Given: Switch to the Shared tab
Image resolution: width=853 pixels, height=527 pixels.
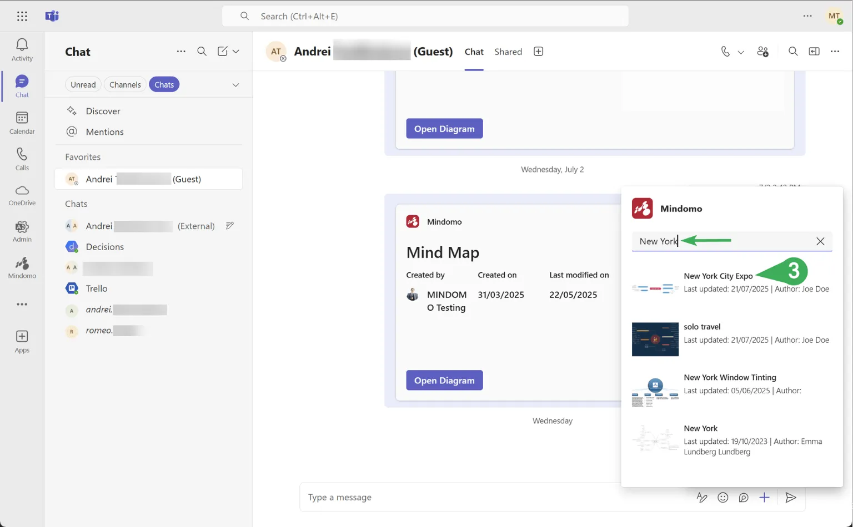Looking at the screenshot, I should pyautogui.click(x=508, y=52).
